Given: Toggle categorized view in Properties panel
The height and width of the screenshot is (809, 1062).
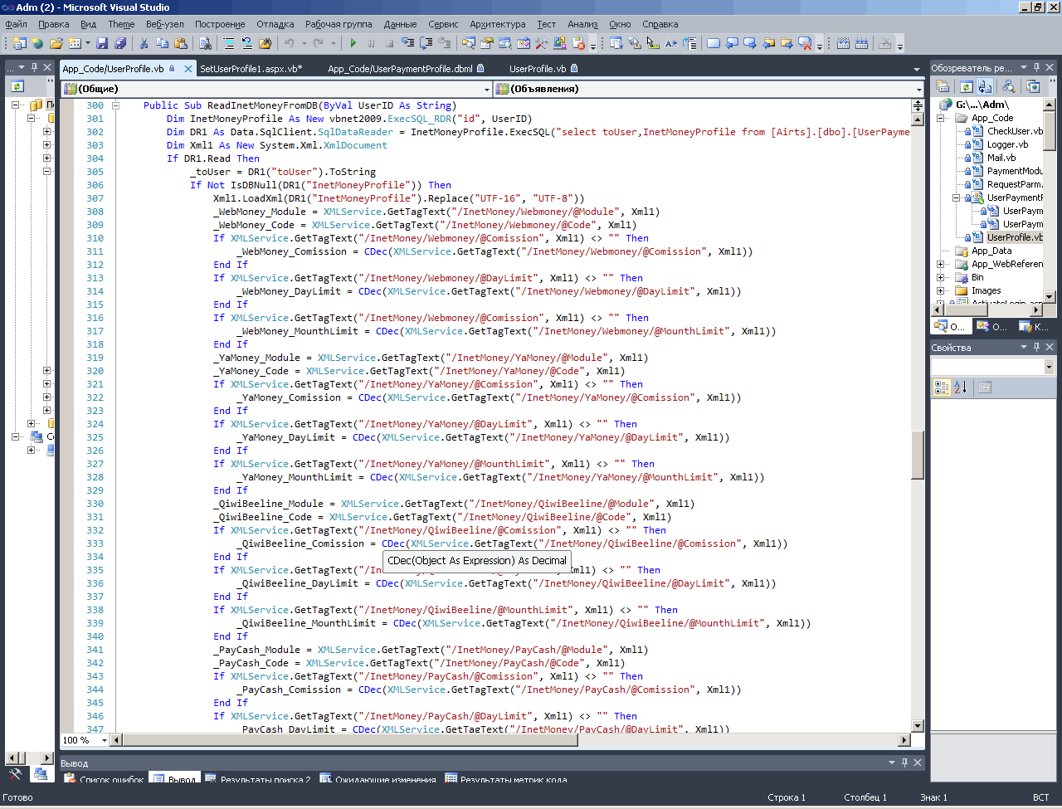Looking at the screenshot, I should [942, 387].
